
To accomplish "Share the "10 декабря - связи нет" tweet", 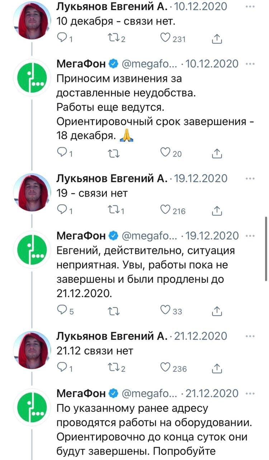I will click(x=217, y=39).
